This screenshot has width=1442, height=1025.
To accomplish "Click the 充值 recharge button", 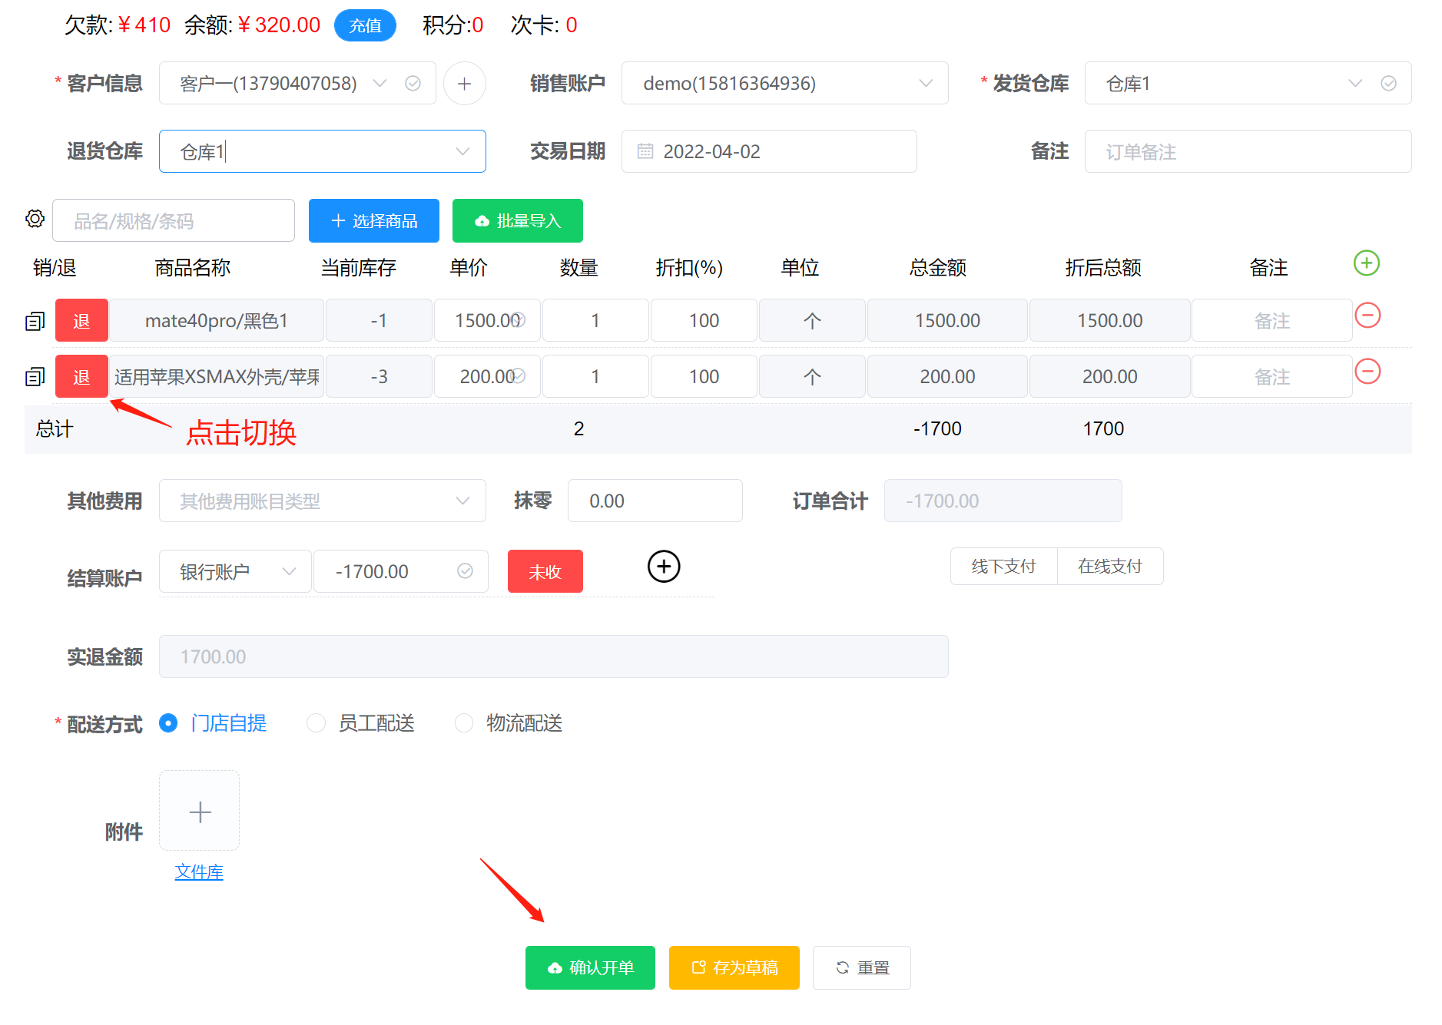I will pos(365,25).
